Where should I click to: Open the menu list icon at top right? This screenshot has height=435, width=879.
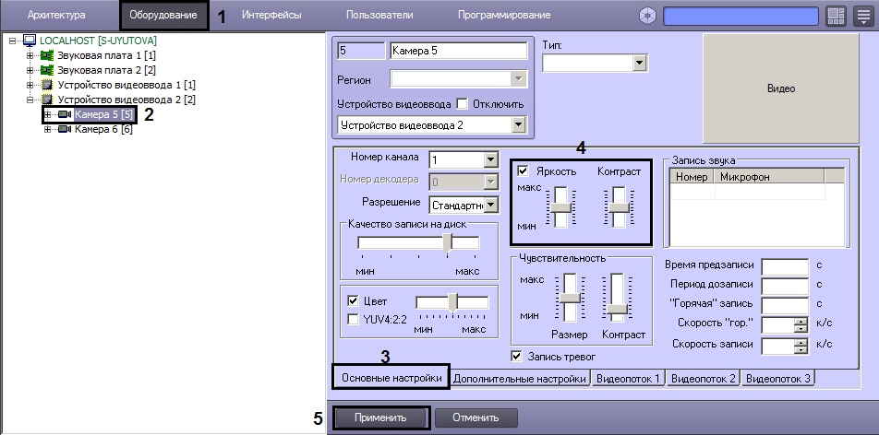point(861,16)
